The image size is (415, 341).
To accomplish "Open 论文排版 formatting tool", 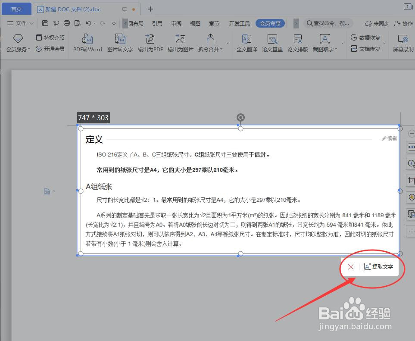I will pyautogui.click(x=298, y=43).
